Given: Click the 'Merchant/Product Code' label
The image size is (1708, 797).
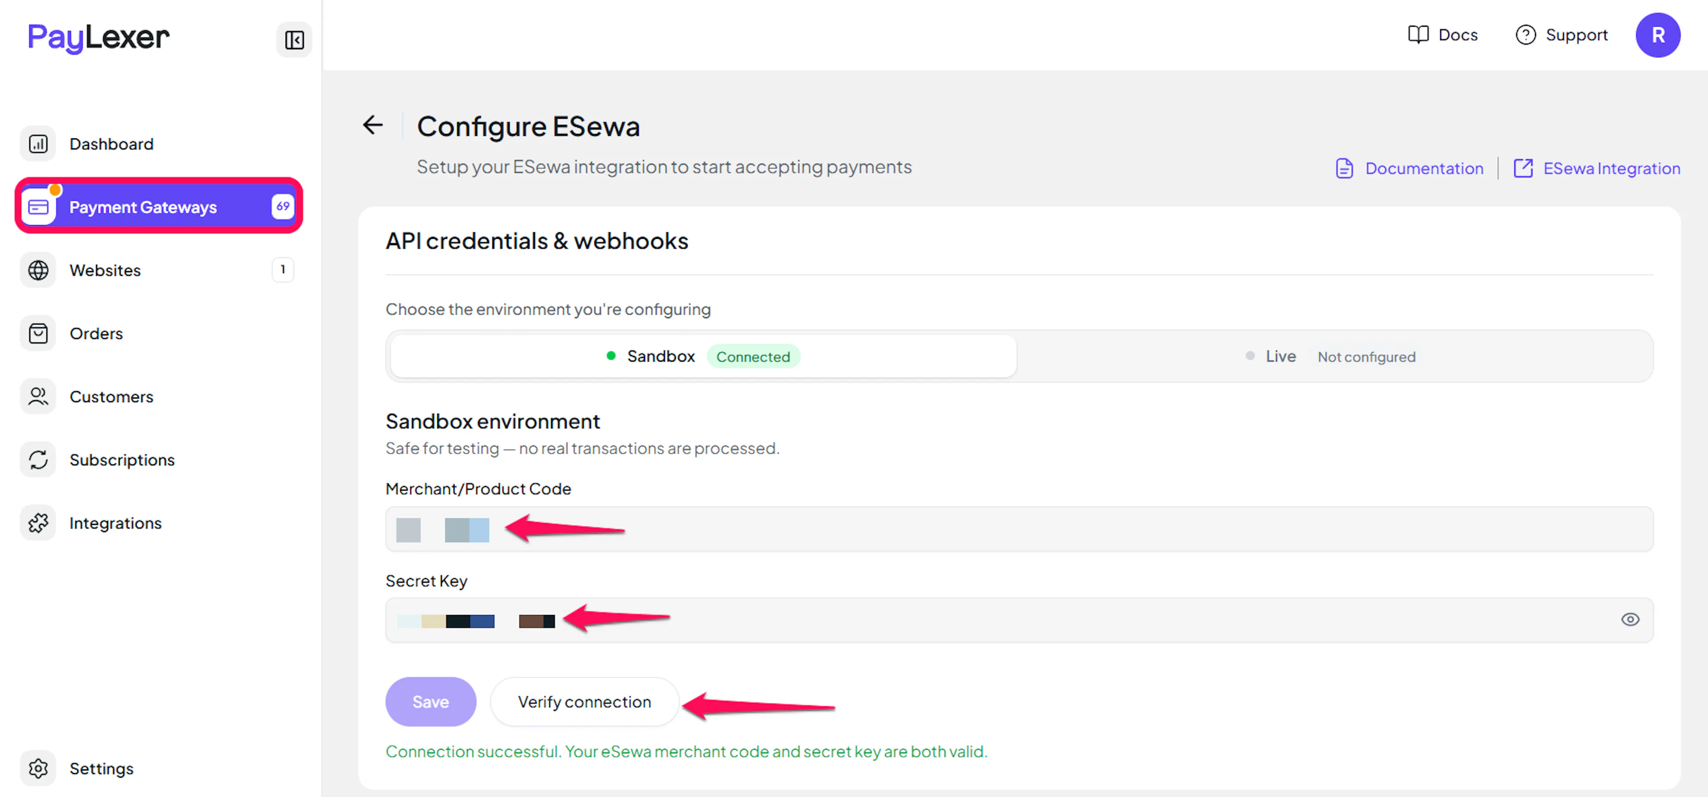Looking at the screenshot, I should pyautogui.click(x=478, y=489).
